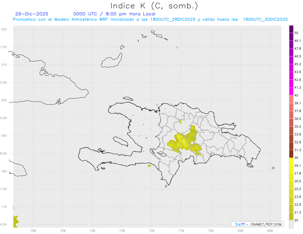The height and width of the screenshot is (234, 303).
Task: Click the '74W' longitude label
Action: click(92, 231)
